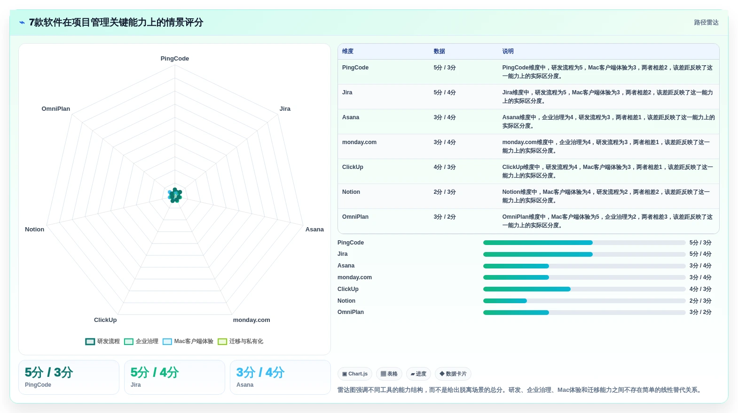Open the Jira 5分 / 4分 summary card
Screen dimensions: 738x413
174,377
